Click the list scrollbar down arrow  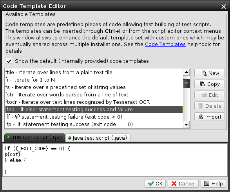coord(186,124)
